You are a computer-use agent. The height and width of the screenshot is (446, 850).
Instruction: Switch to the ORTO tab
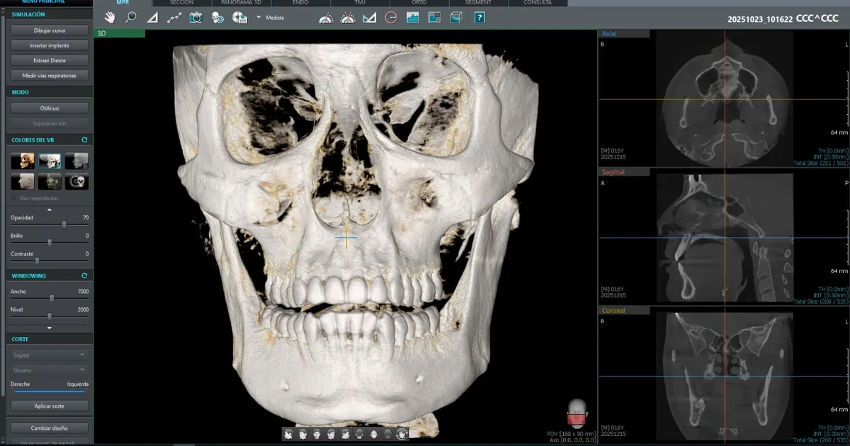pyautogui.click(x=419, y=3)
